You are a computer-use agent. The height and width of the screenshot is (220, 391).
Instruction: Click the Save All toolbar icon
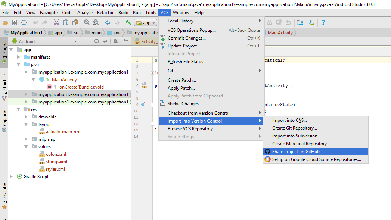click(x=15, y=23)
